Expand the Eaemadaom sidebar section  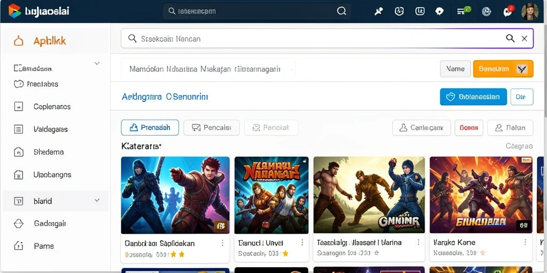click(97, 63)
